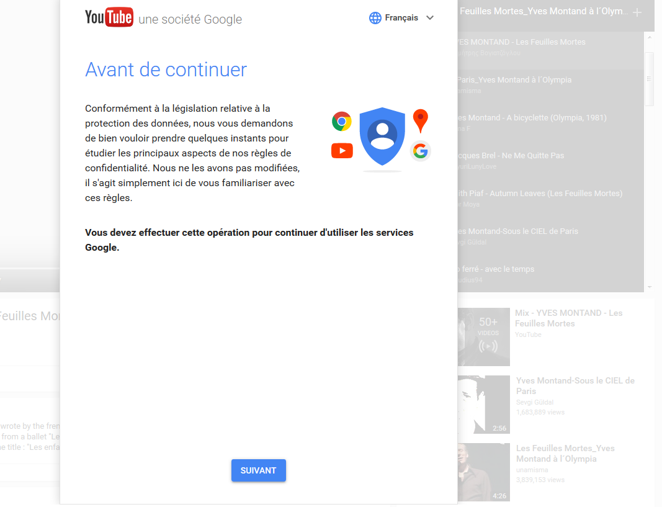Click the playlist scrollbar down arrow
Image resolution: width=662 pixels, height=507 pixels.
point(650,287)
